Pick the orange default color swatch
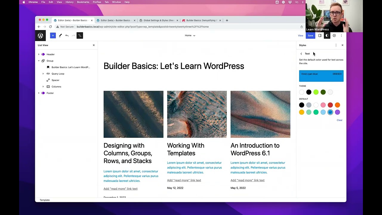The image size is (382, 215). coord(337,105)
